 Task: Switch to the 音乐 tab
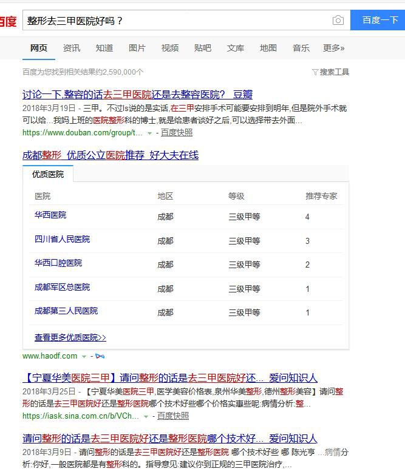pos(301,48)
